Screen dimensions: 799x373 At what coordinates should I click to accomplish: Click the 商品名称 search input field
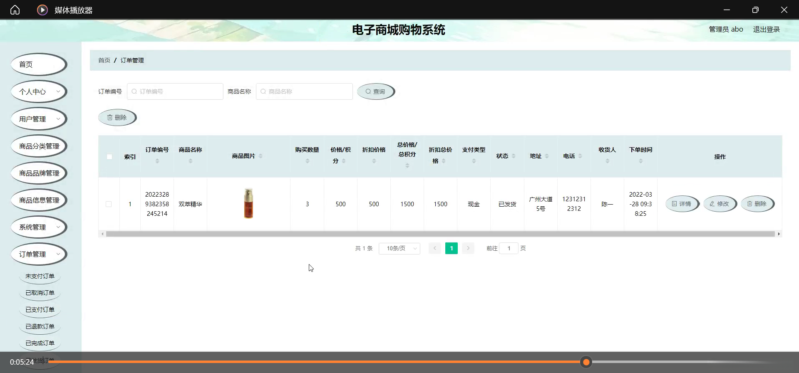(304, 91)
